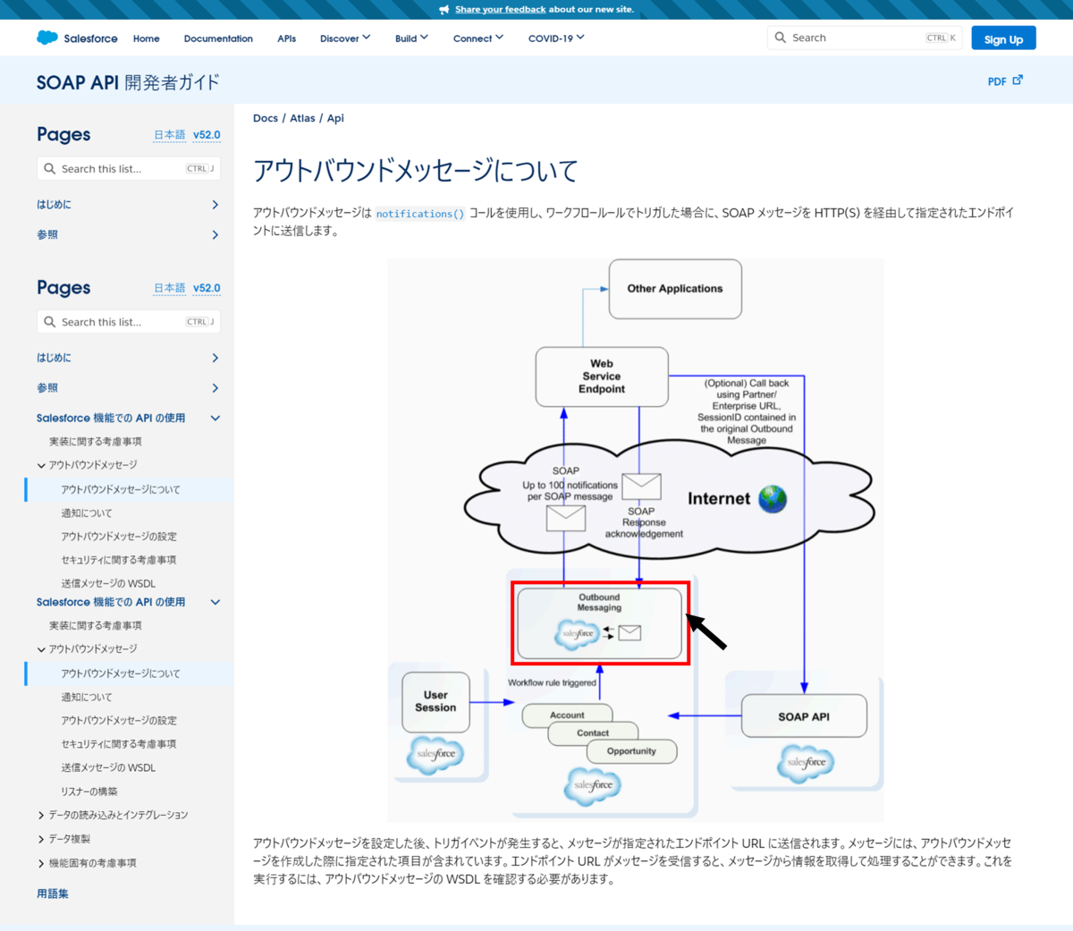Click the Atlas breadcrumb
The image size is (1073, 931).
tap(302, 118)
